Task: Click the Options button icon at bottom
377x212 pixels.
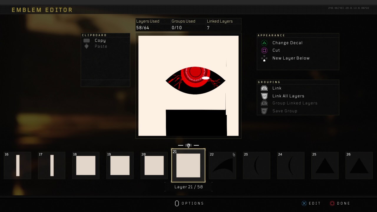Action: (x=177, y=203)
